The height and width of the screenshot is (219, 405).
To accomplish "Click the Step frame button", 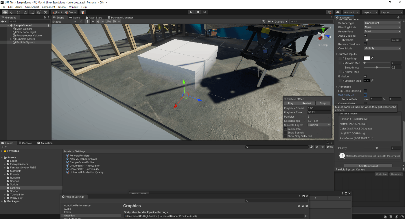I will click(x=205, y=12).
